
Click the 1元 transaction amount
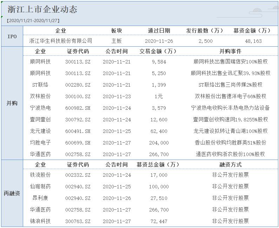pos(159,96)
